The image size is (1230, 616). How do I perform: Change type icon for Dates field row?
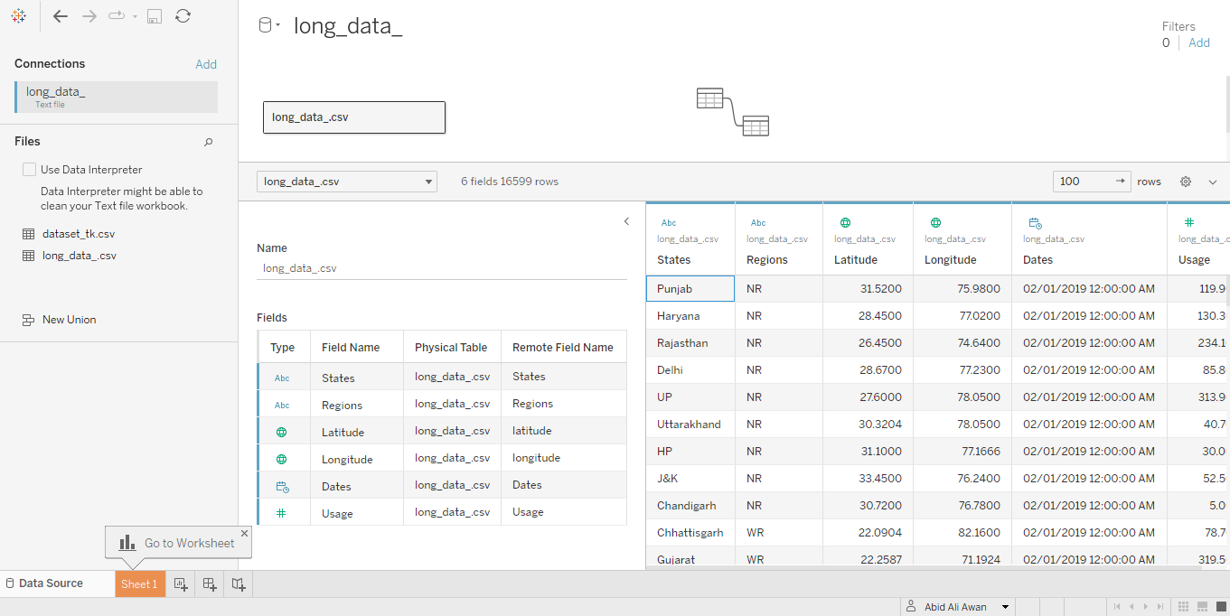[x=283, y=486]
